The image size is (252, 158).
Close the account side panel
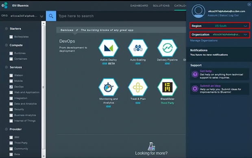tap(249, 4)
